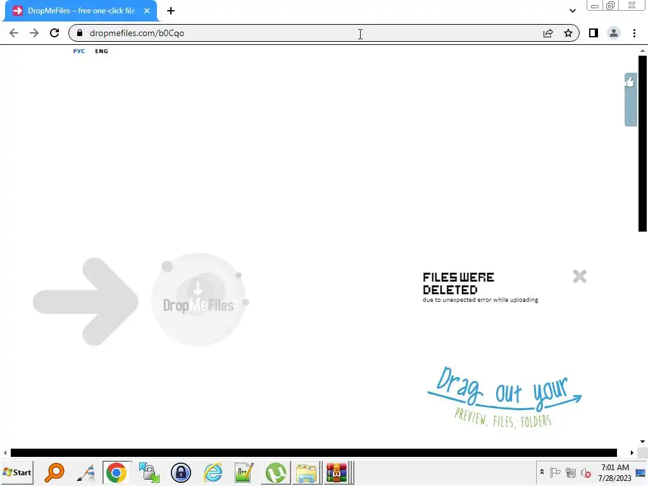Open the paintbrush app in taskbar
648x486 pixels.
[x=86, y=473]
